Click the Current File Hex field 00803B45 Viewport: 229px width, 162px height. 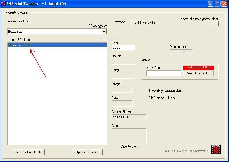click(x=129, y=117)
